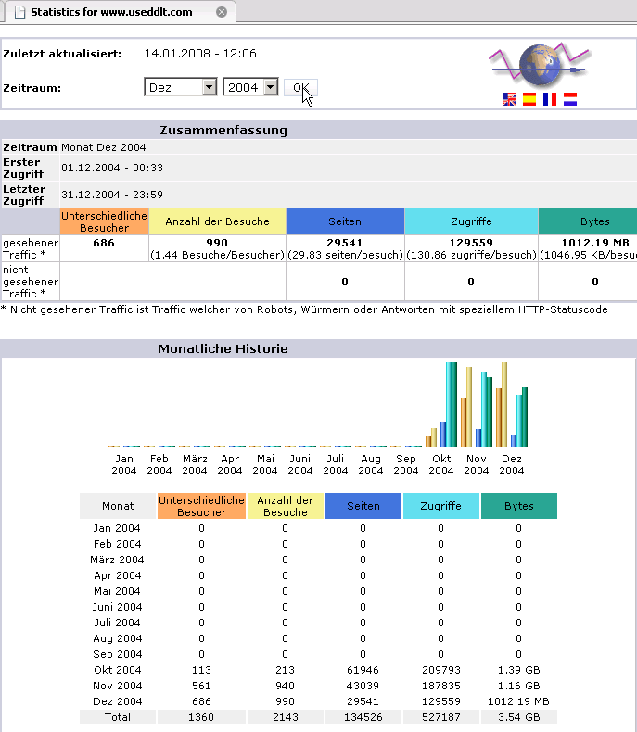This screenshot has height=732, width=637.
Task: Click the Monat Dez 2004 period text
Action: (x=104, y=147)
